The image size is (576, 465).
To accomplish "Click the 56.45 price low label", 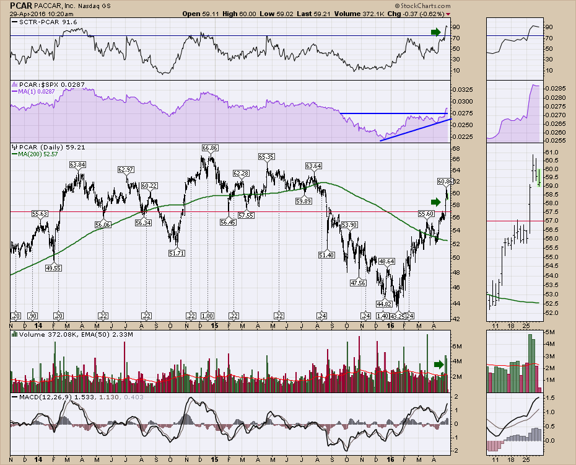I will tap(228, 222).
